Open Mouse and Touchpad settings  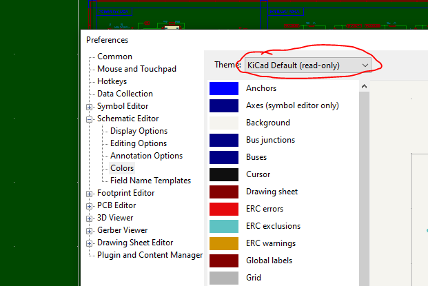(x=136, y=69)
